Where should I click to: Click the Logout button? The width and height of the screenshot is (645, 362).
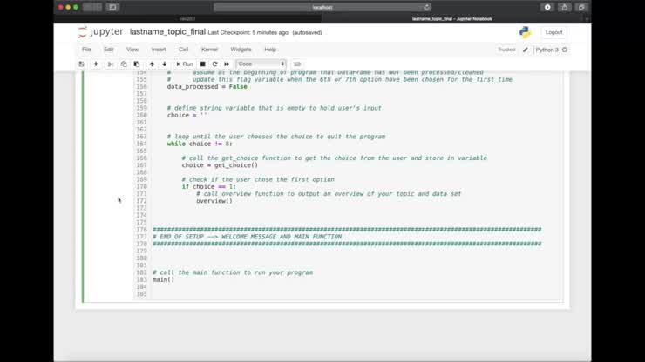click(x=553, y=32)
